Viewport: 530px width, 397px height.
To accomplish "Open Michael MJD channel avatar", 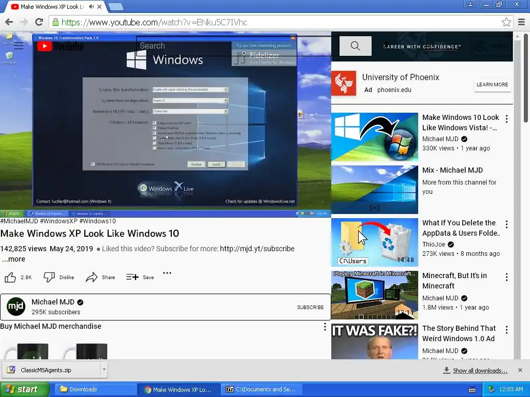I will click(x=16, y=307).
